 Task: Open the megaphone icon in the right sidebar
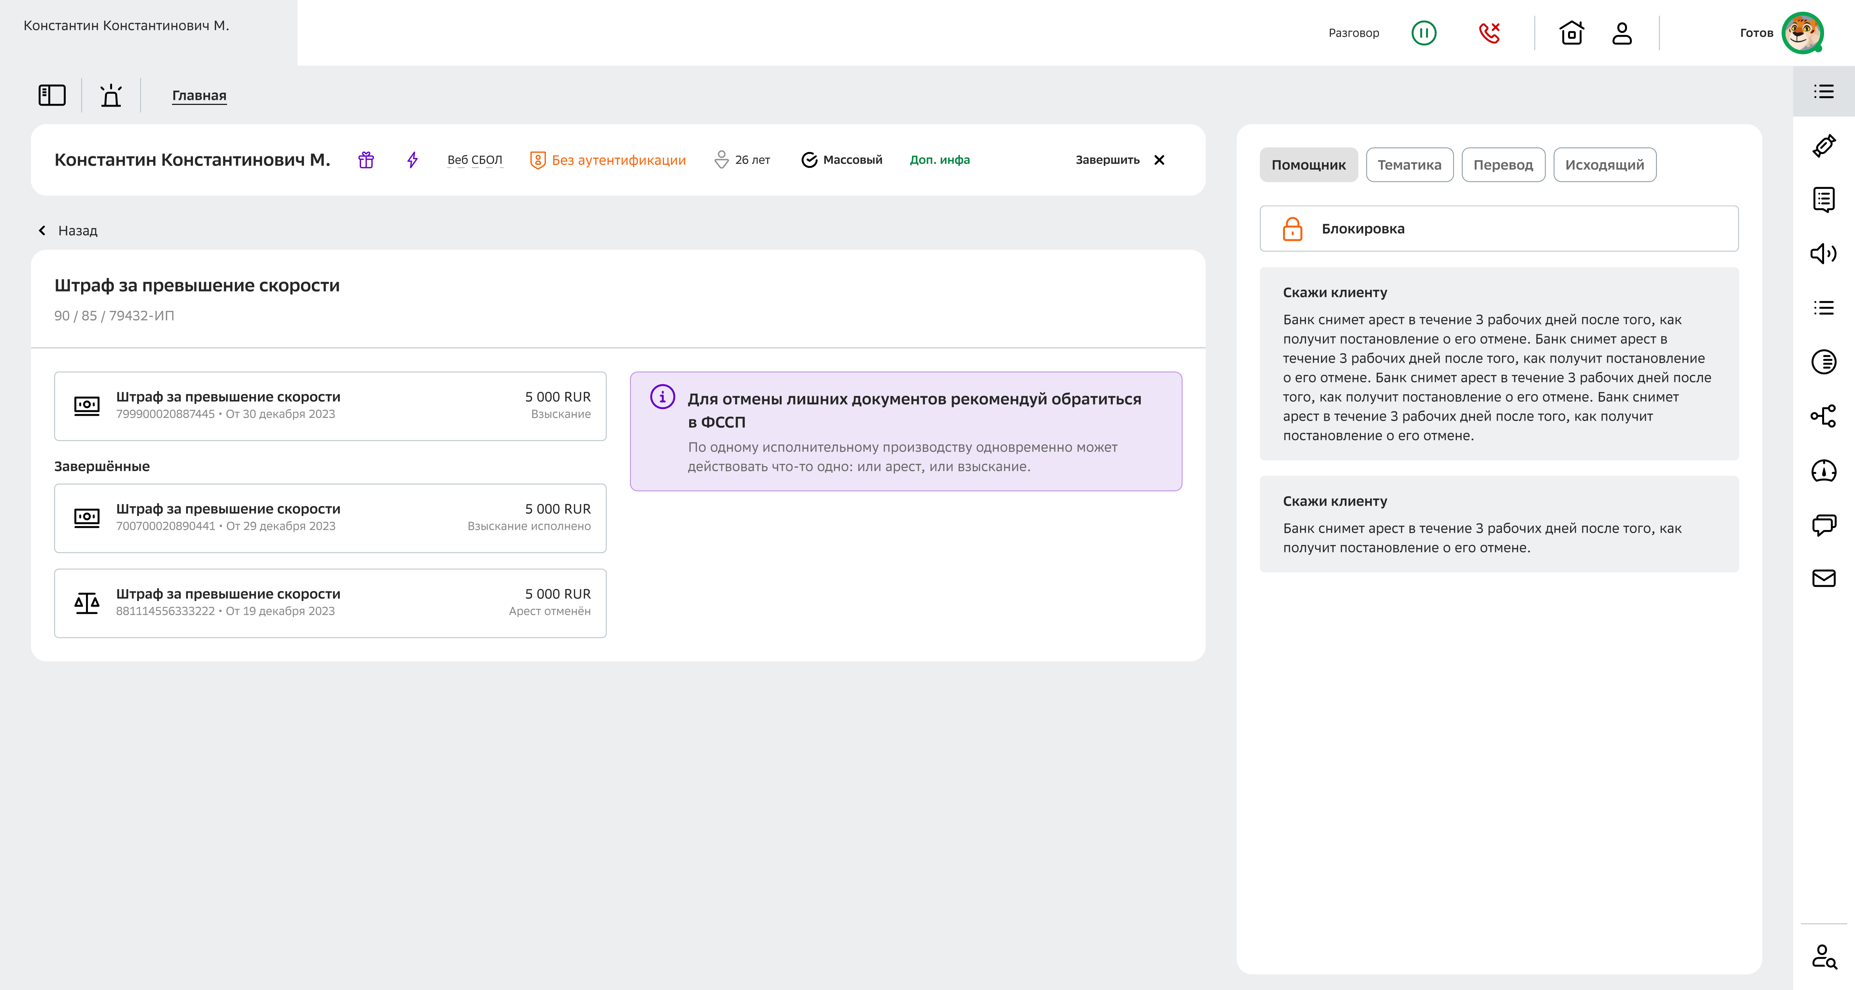1823,253
